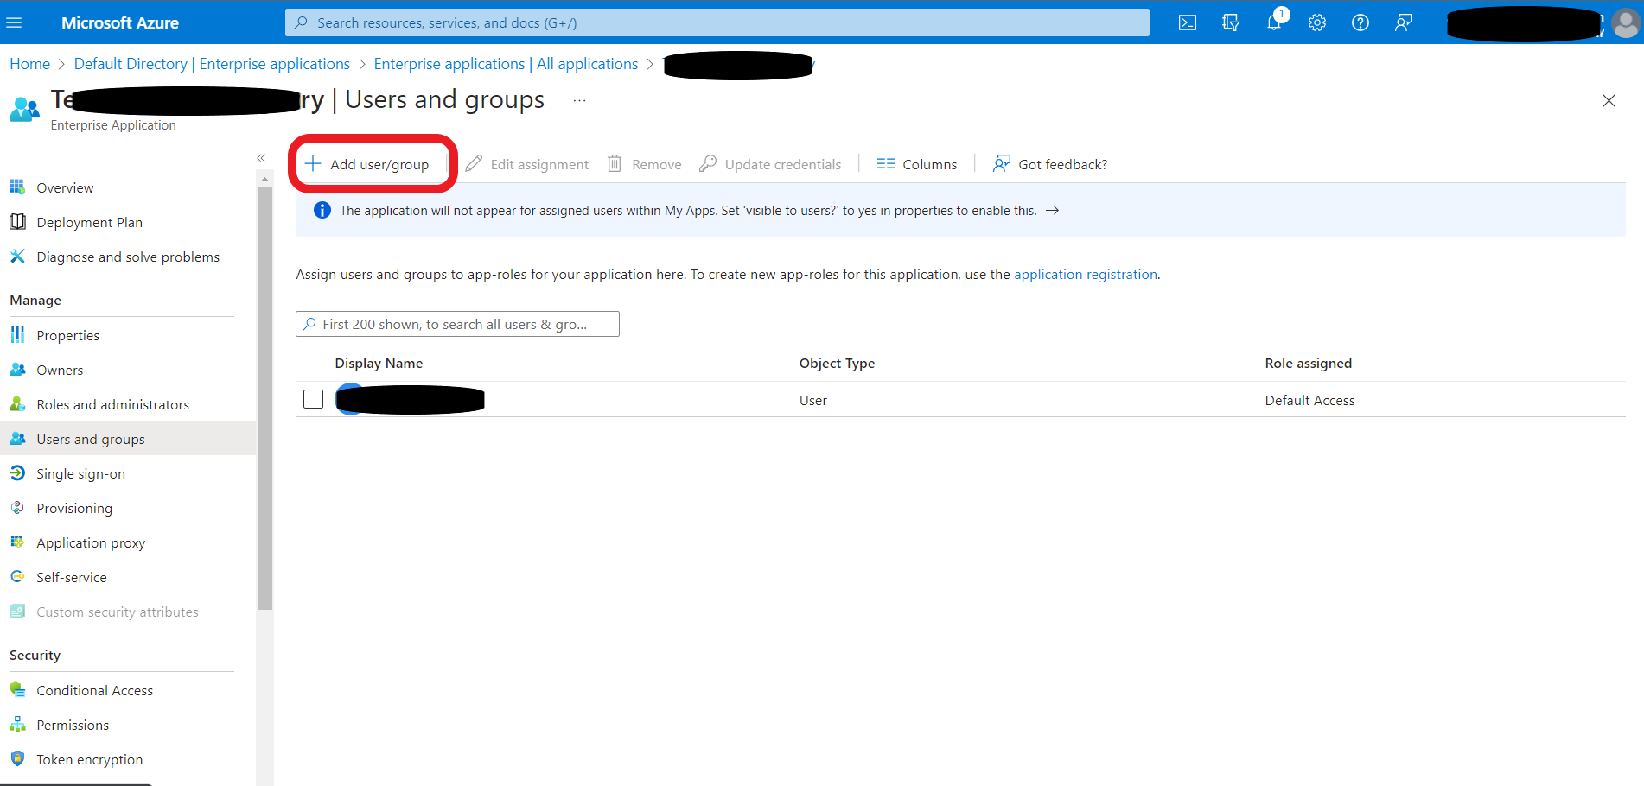The image size is (1644, 786).
Task: Go to Conditional Access page
Action: coord(94,690)
